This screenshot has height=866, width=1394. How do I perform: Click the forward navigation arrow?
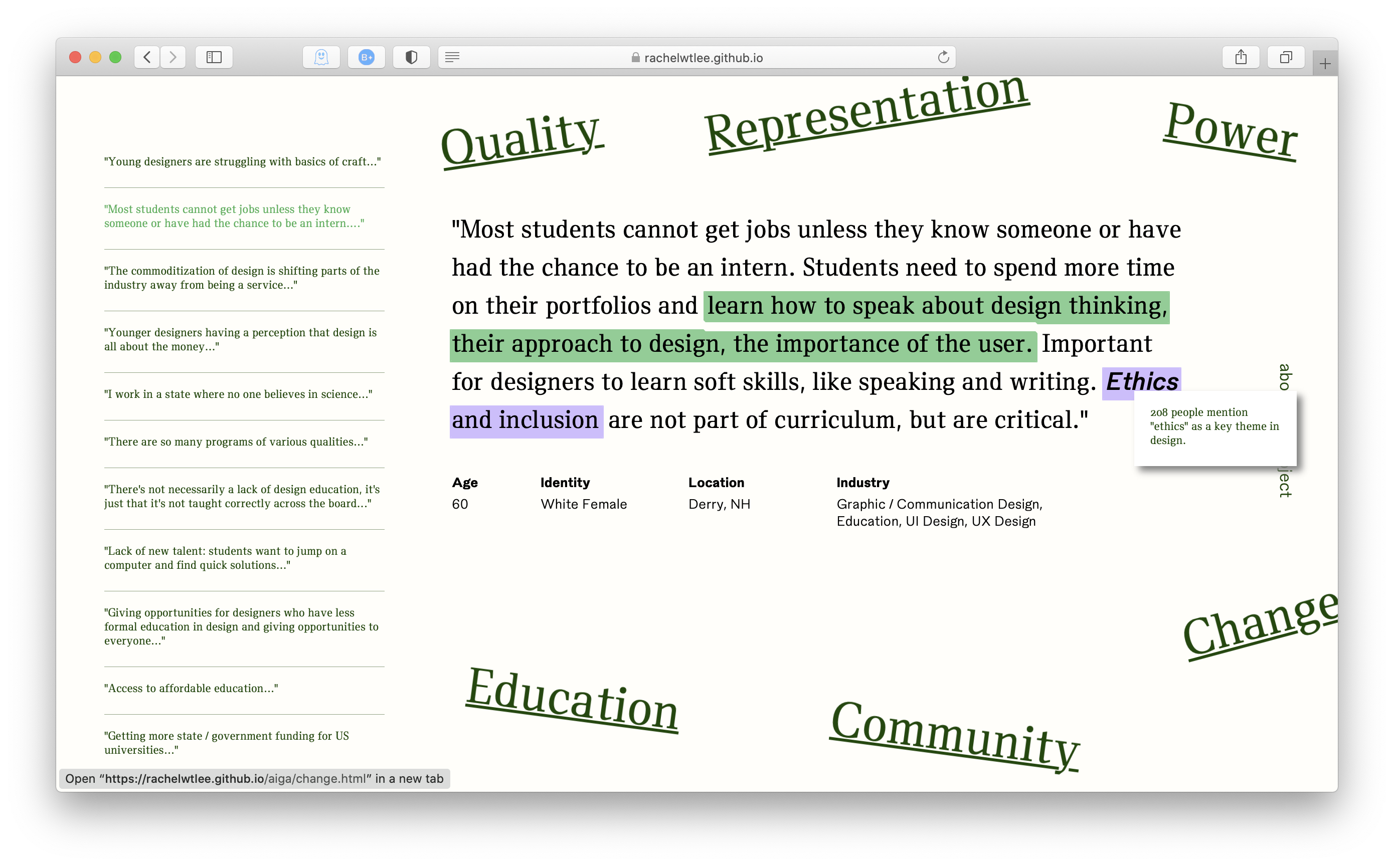coord(172,57)
